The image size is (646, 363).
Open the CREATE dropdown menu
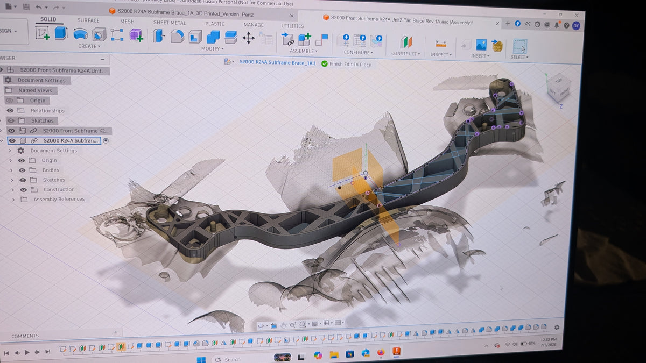pyautogui.click(x=89, y=46)
